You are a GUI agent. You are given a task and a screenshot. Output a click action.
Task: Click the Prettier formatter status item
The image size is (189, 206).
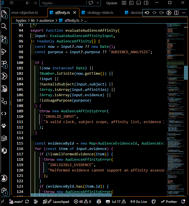[x=169, y=201]
